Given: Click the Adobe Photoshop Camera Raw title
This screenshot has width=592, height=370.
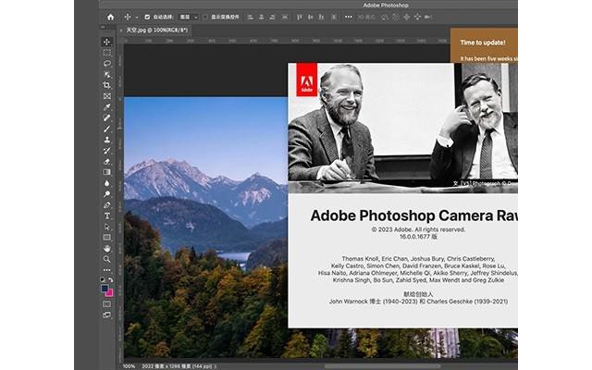Looking at the screenshot, I should [413, 216].
